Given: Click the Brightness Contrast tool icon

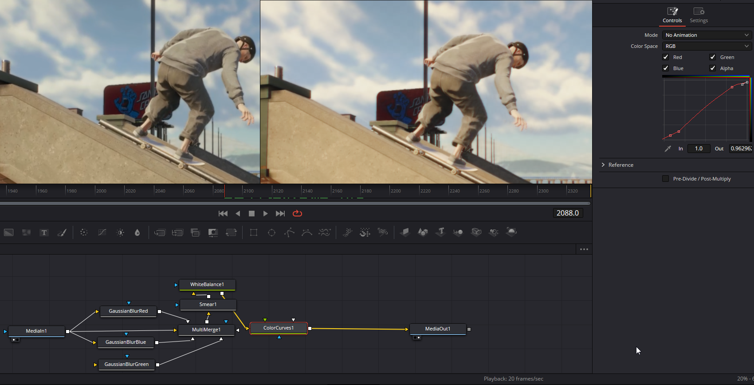Looking at the screenshot, I should point(120,232).
